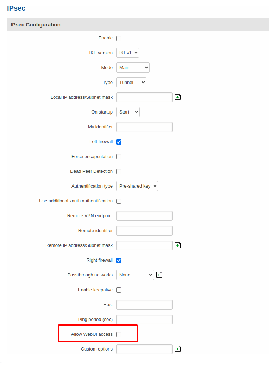
Task: Uncheck the Left firewall checkbox
Action: tap(119, 142)
